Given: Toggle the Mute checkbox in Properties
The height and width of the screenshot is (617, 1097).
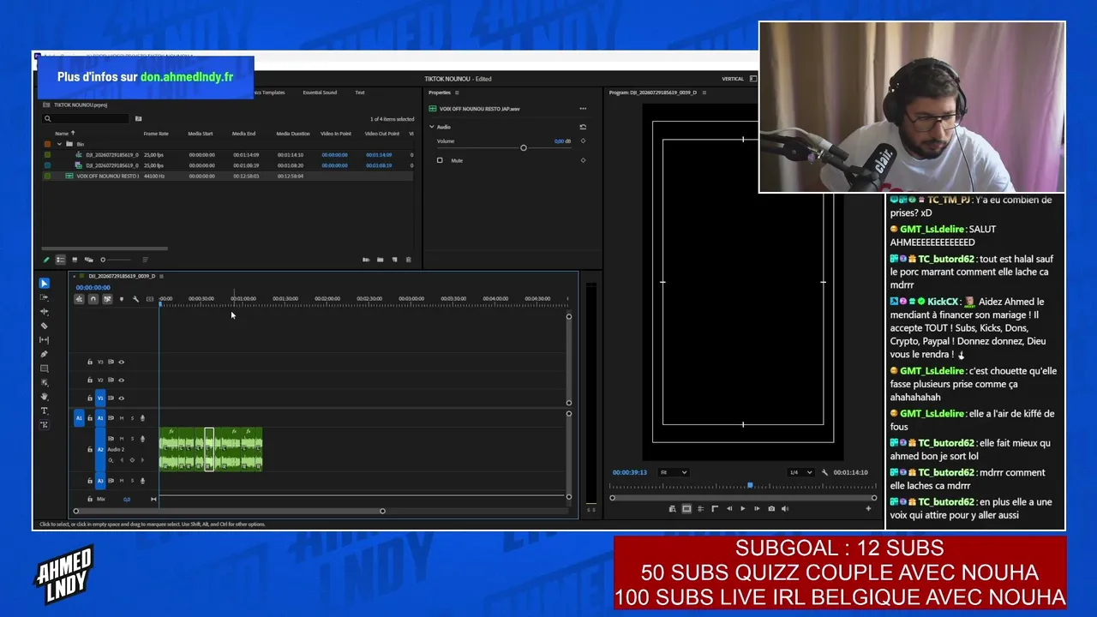Looking at the screenshot, I should click(x=440, y=160).
